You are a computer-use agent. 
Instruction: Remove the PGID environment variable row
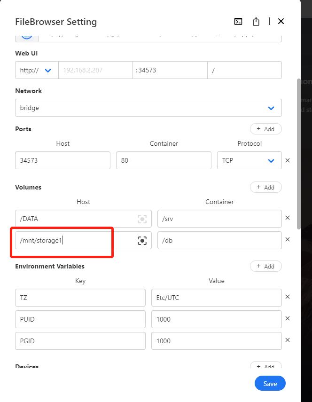[x=288, y=339]
